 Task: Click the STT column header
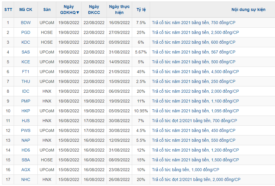click(x=8, y=10)
